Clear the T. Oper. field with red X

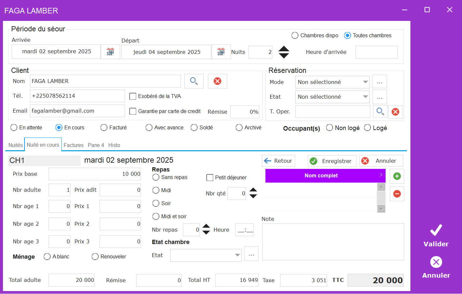[395, 112]
